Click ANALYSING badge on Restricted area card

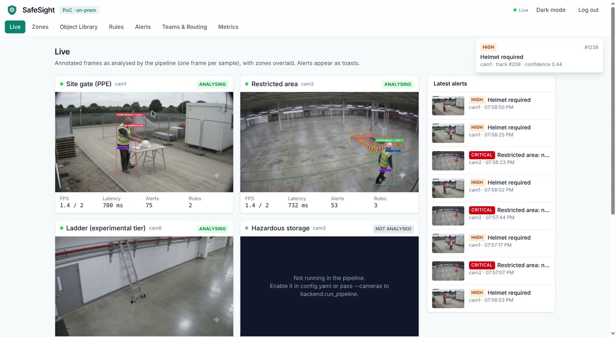pyautogui.click(x=398, y=84)
